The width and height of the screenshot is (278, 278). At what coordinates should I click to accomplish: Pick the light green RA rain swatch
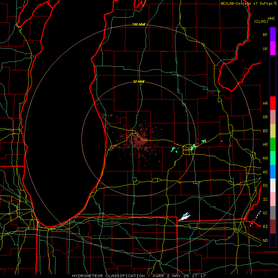click(273, 158)
